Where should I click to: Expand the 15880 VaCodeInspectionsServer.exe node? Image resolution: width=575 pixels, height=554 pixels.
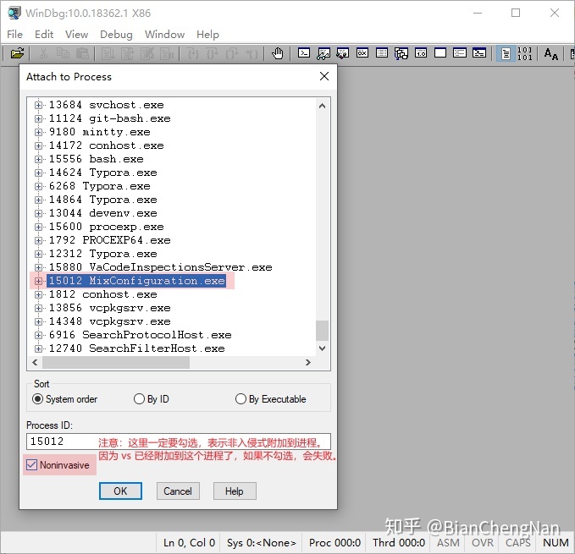tap(38, 267)
